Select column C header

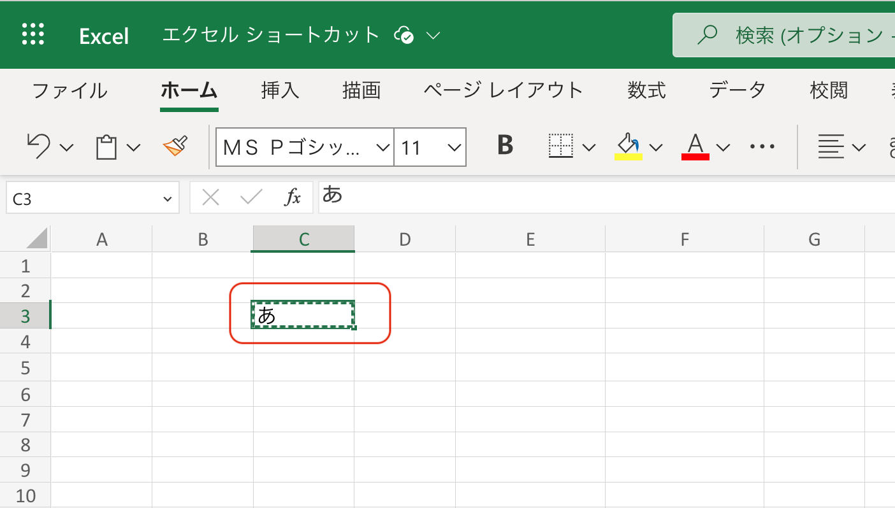pos(304,239)
